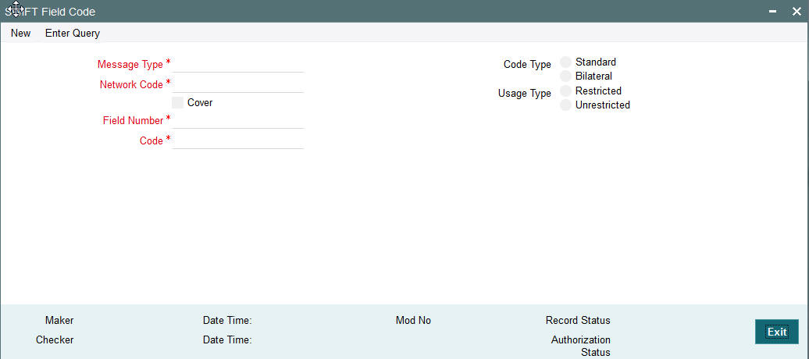Click the Mod No label
Screen dimensions: 809x359
coord(413,320)
